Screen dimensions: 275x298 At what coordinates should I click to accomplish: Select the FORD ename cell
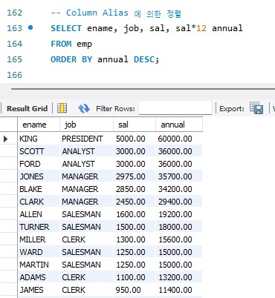39,164
